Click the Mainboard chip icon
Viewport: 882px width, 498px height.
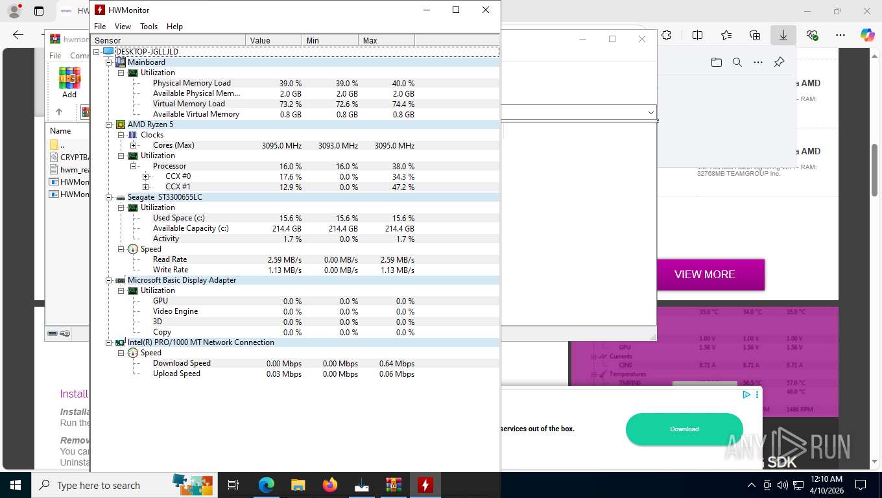click(x=121, y=62)
